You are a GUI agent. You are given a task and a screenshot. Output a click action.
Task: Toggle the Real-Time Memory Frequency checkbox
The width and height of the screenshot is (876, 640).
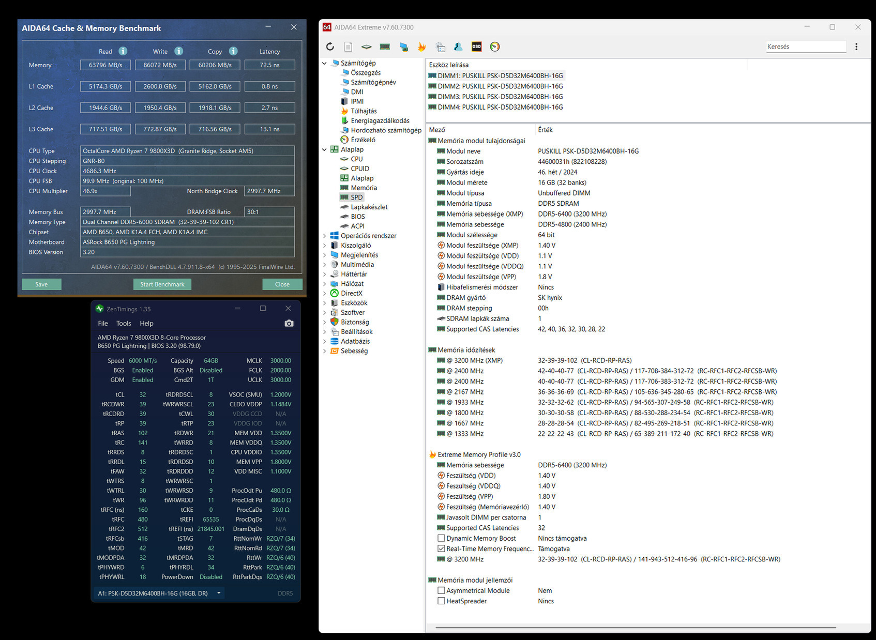pyautogui.click(x=441, y=548)
